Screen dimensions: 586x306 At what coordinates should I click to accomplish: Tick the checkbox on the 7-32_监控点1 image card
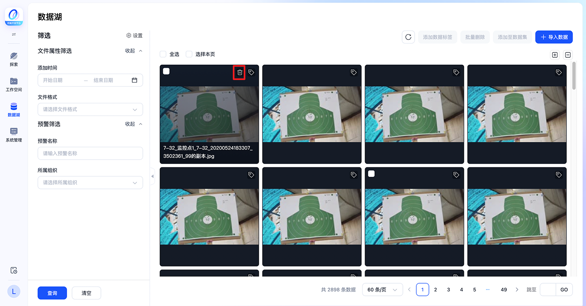point(166,71)
